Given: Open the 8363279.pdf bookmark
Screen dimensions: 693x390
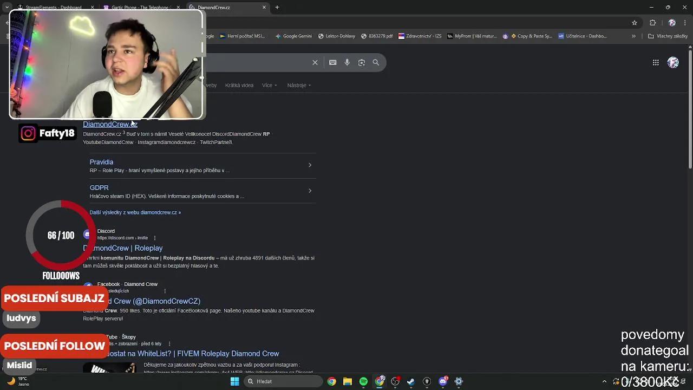Looking at the screenshot, I should pyautogui.click(x=377, y=36).
